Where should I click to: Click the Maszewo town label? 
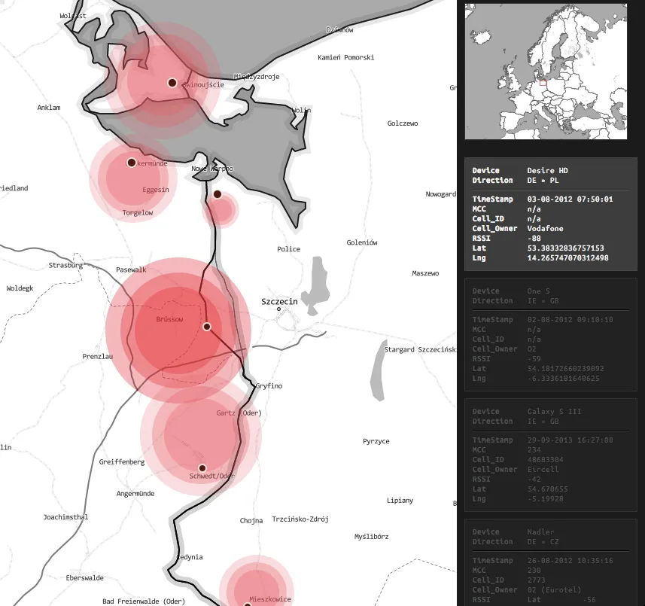tap(426, 273)
